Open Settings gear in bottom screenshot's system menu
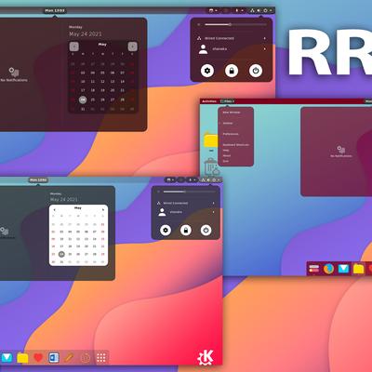Screen dimensions: 372x372 (x=166, y=230)
